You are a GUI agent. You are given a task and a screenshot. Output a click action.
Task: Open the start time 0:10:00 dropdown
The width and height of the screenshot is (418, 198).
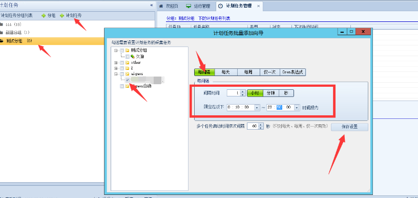point(257,108)
